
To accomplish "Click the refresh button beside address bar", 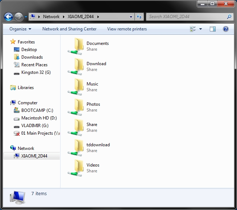I will tap(139, 17).
